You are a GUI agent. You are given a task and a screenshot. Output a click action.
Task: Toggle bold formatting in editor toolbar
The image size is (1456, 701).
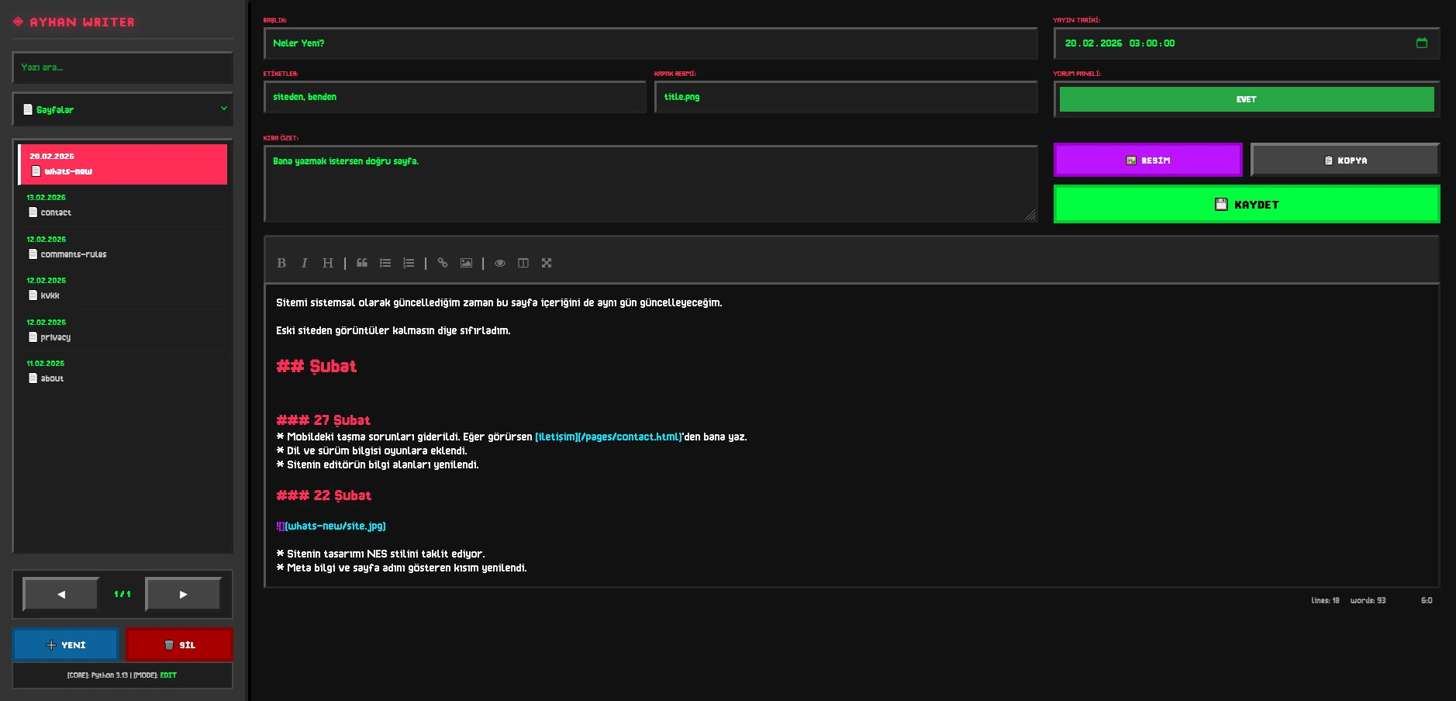coord(281,263)
